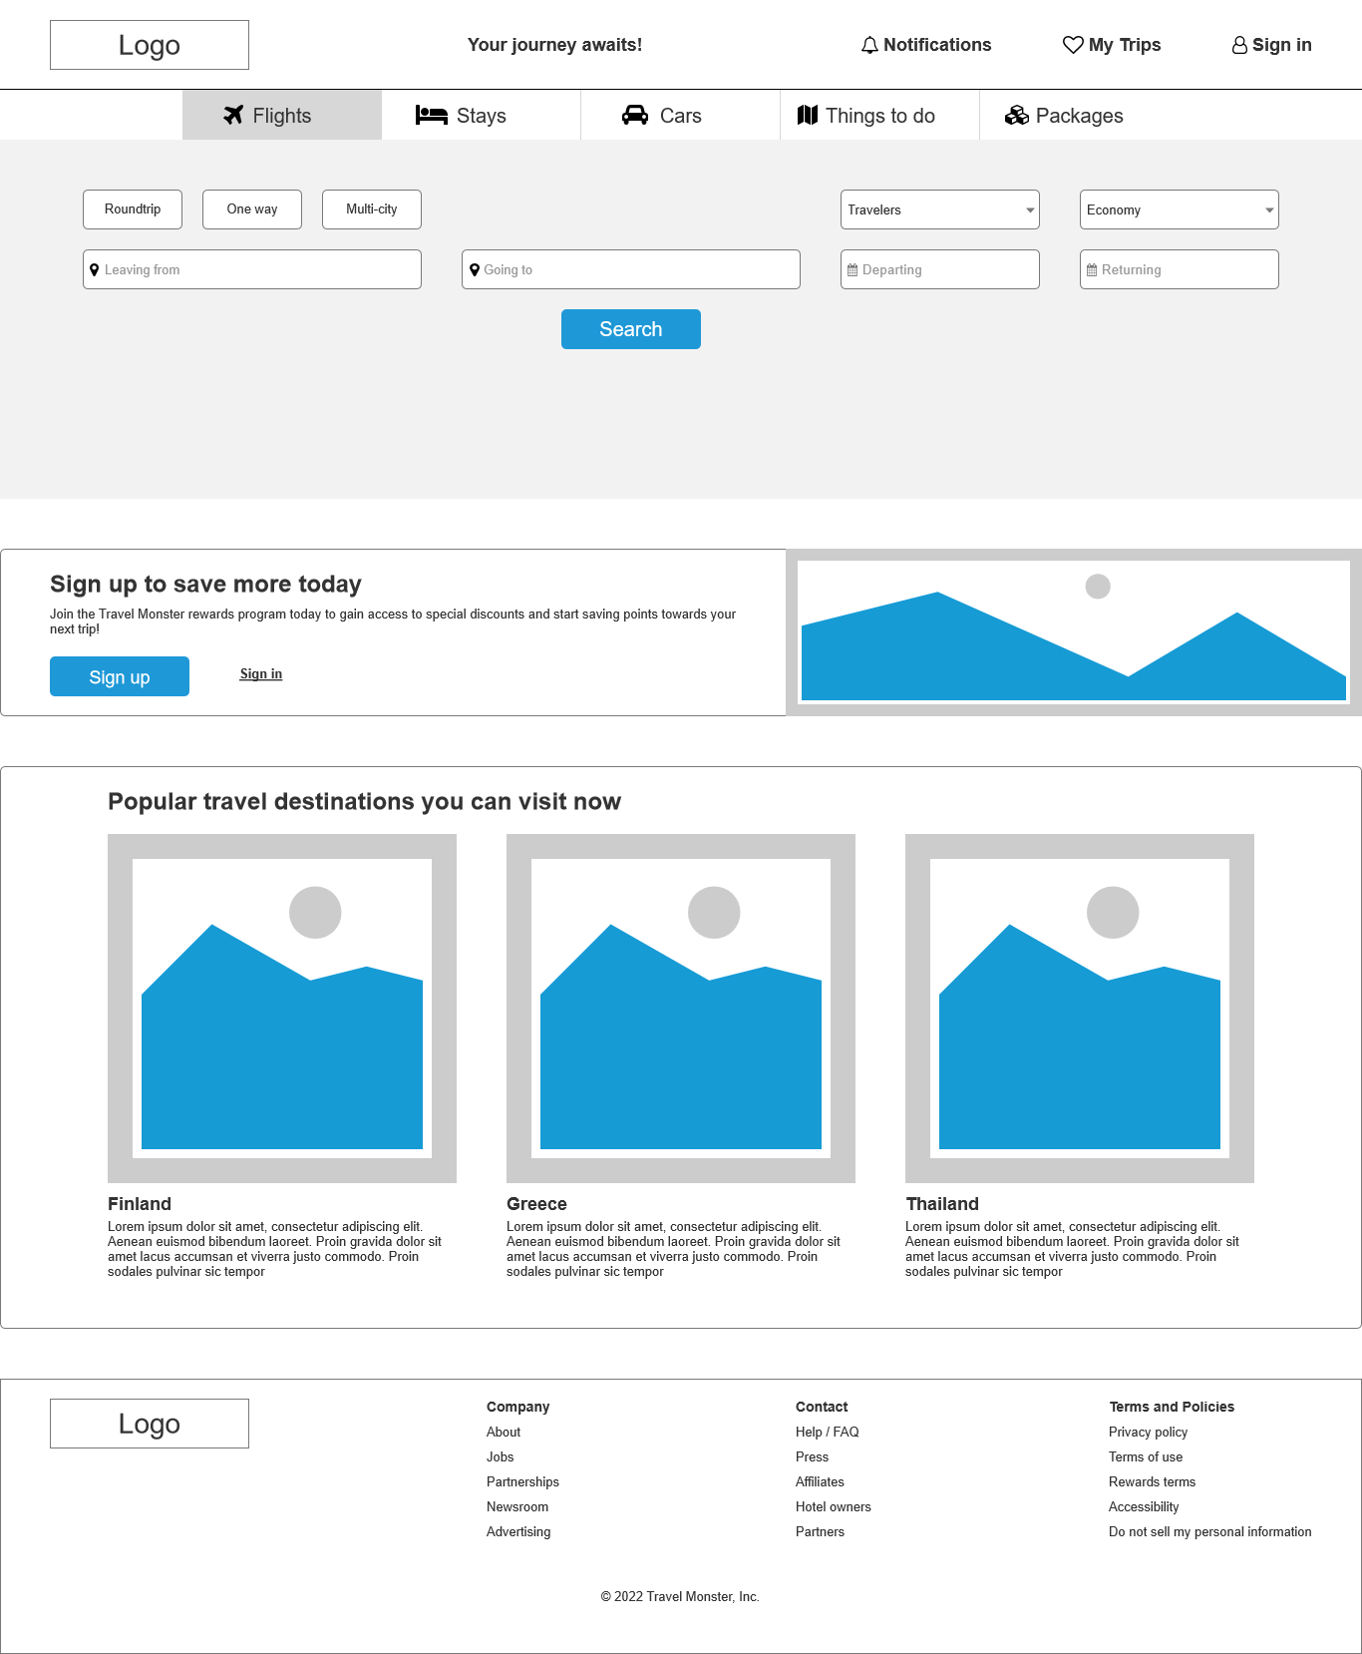Viewport: 1362px width, 1654px height.
Task: Open the Things to do tab label
Action: click(880, 116)
